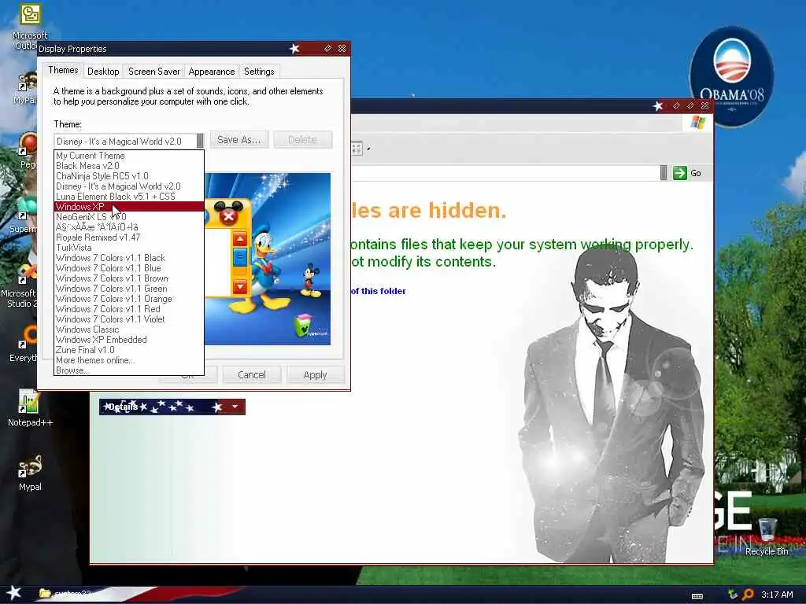
Task: Open the Screen Saver tab
Action: click(154, 72)
